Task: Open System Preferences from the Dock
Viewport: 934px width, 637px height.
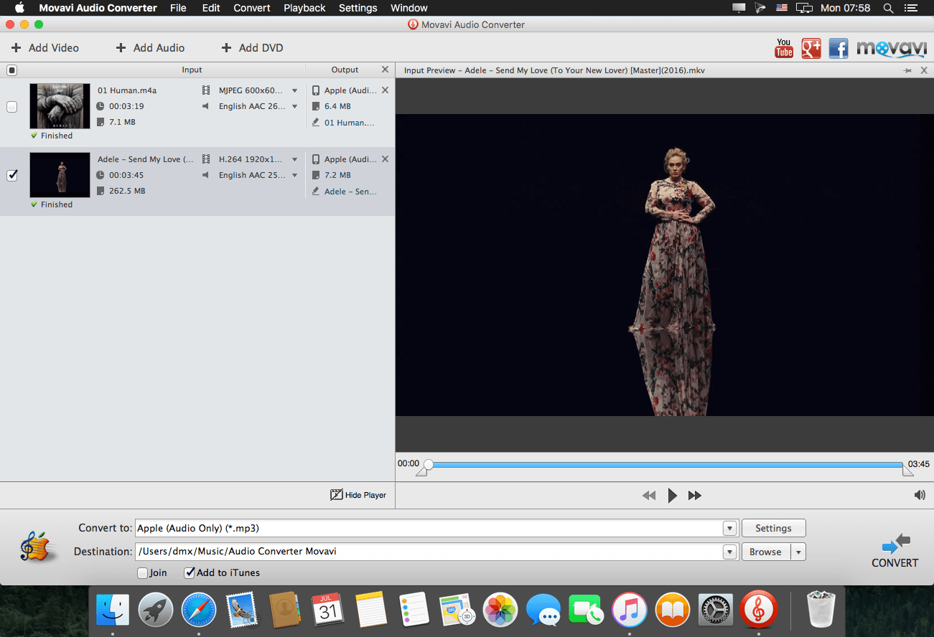Action: pyautogui.click(x=716, y=610)
